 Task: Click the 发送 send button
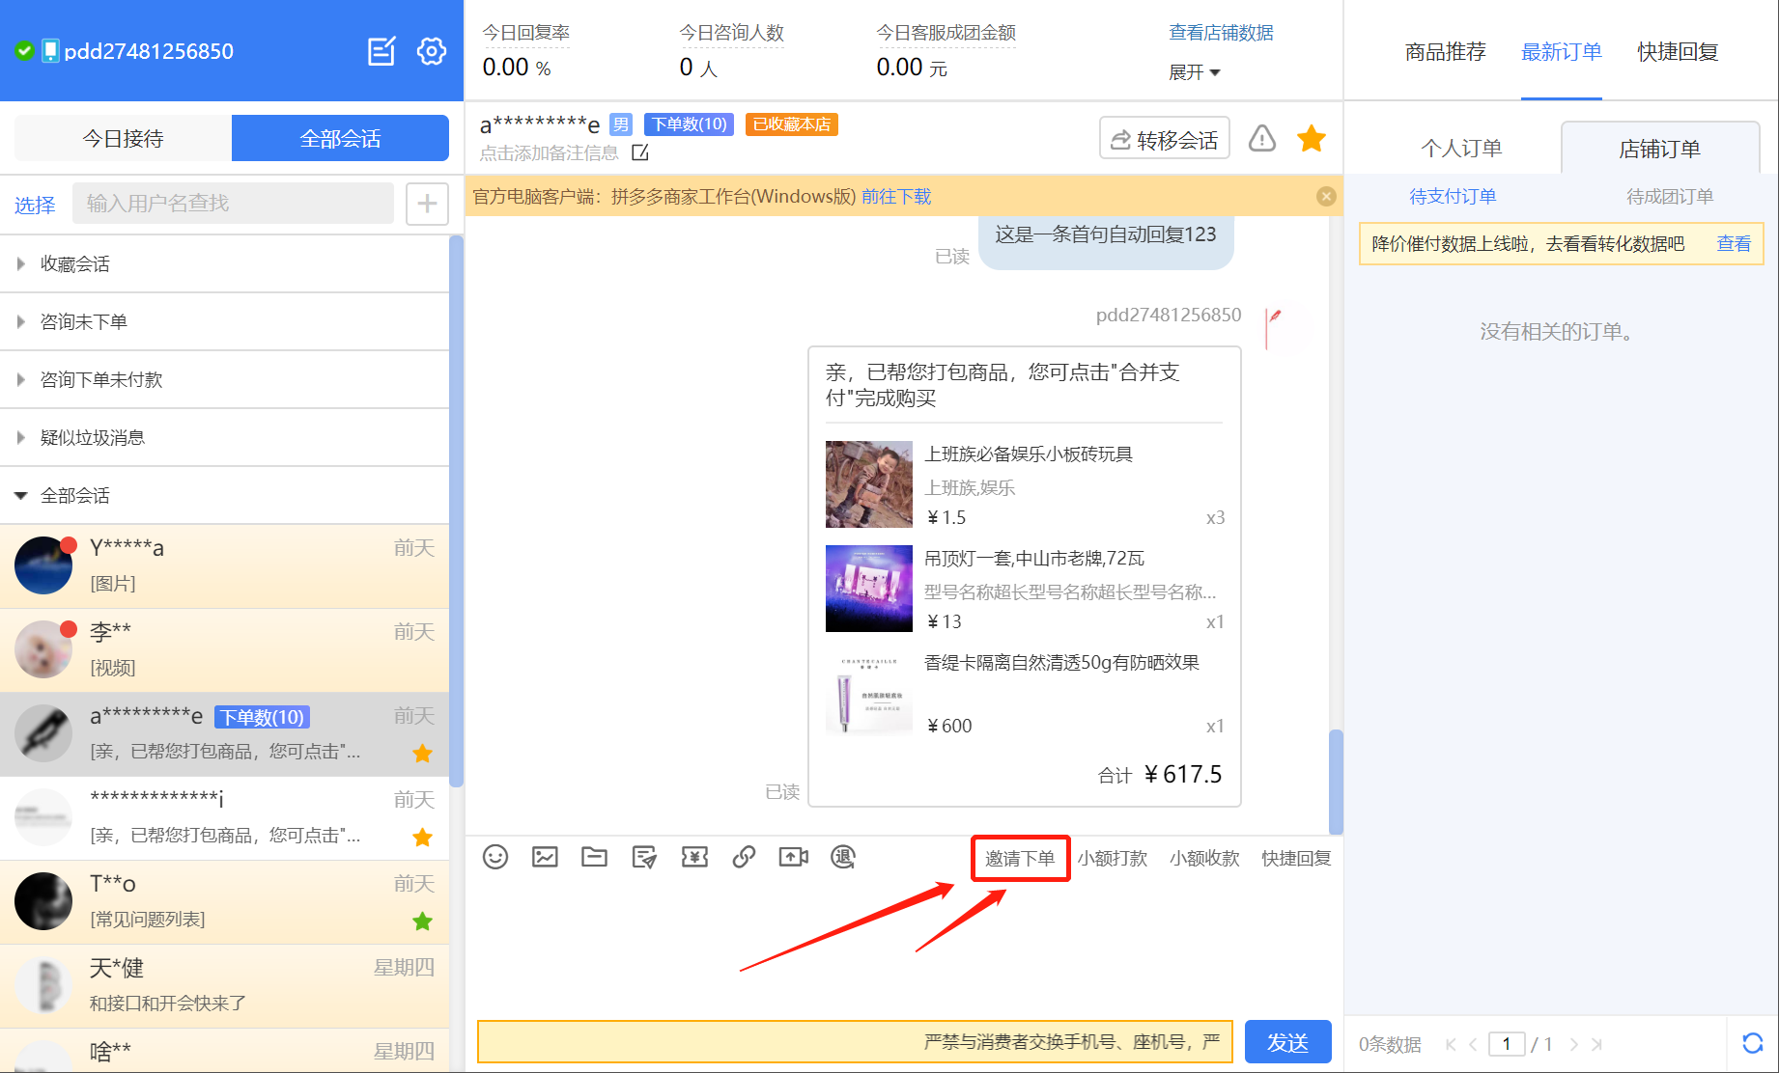click(x=1287, y=1042)
